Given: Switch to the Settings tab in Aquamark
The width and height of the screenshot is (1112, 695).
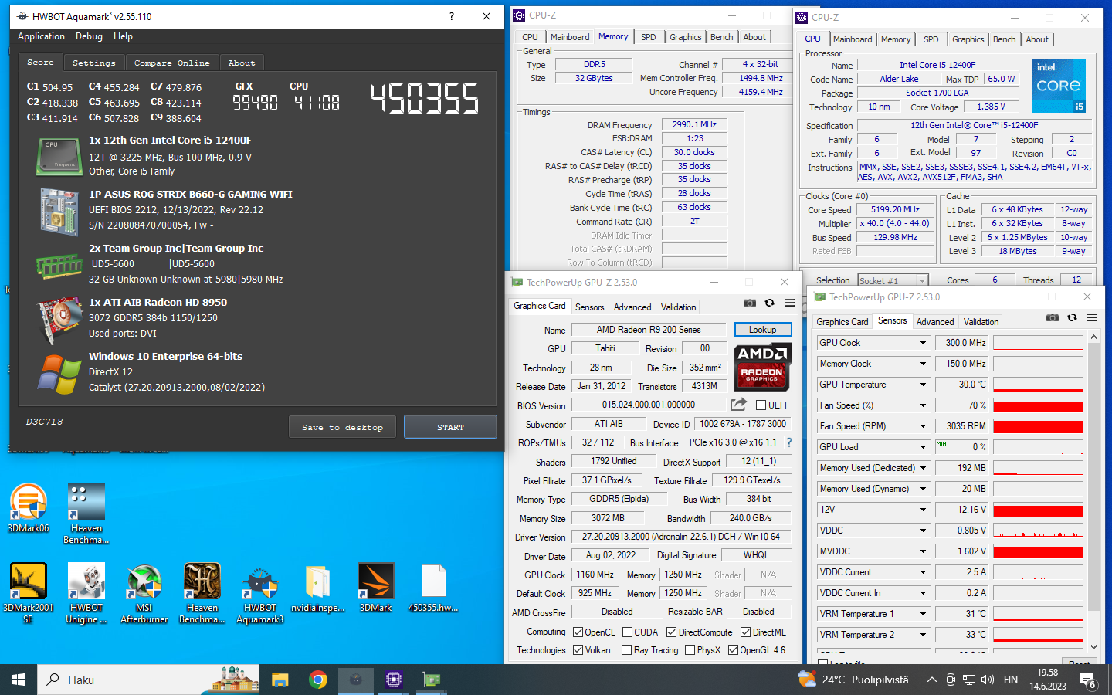Looking at the screenshot, I should pyautogui.click(x=94, y=63).
